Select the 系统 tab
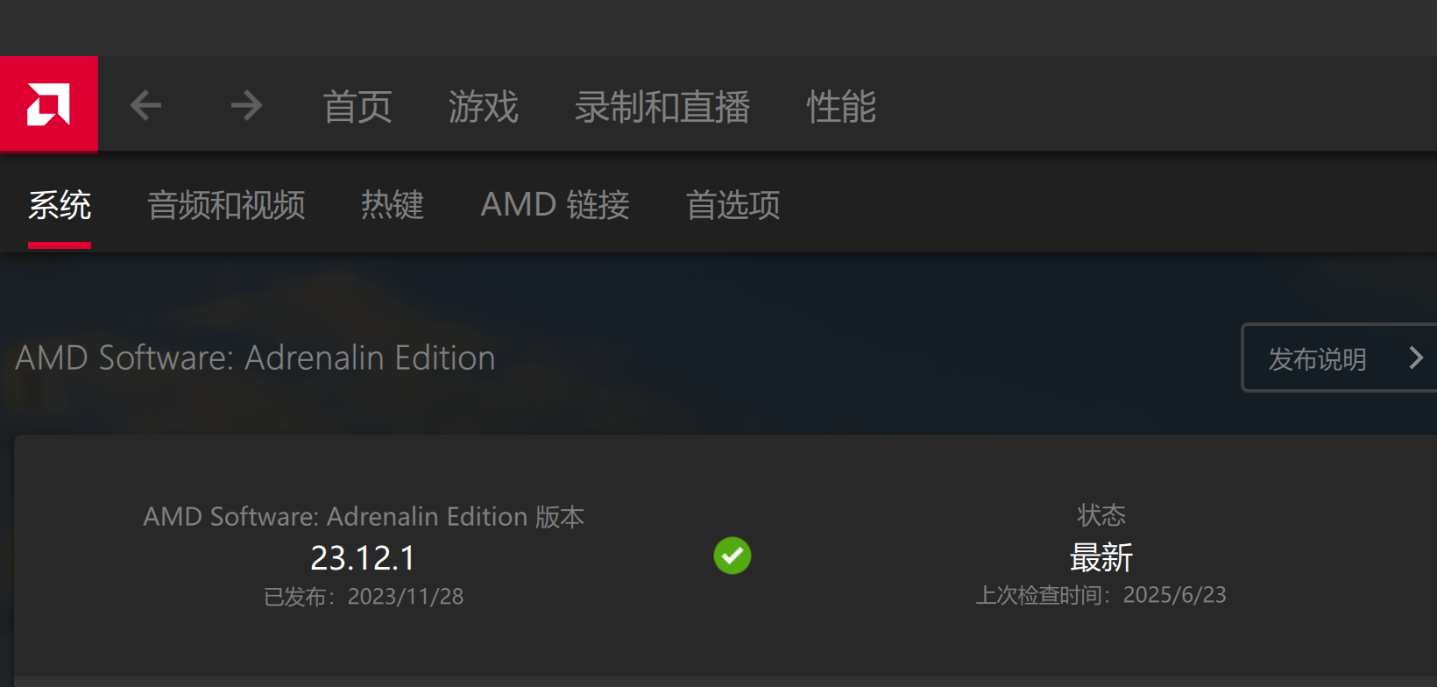Screen dimensions: 1437x687 [x=59, y=205]
